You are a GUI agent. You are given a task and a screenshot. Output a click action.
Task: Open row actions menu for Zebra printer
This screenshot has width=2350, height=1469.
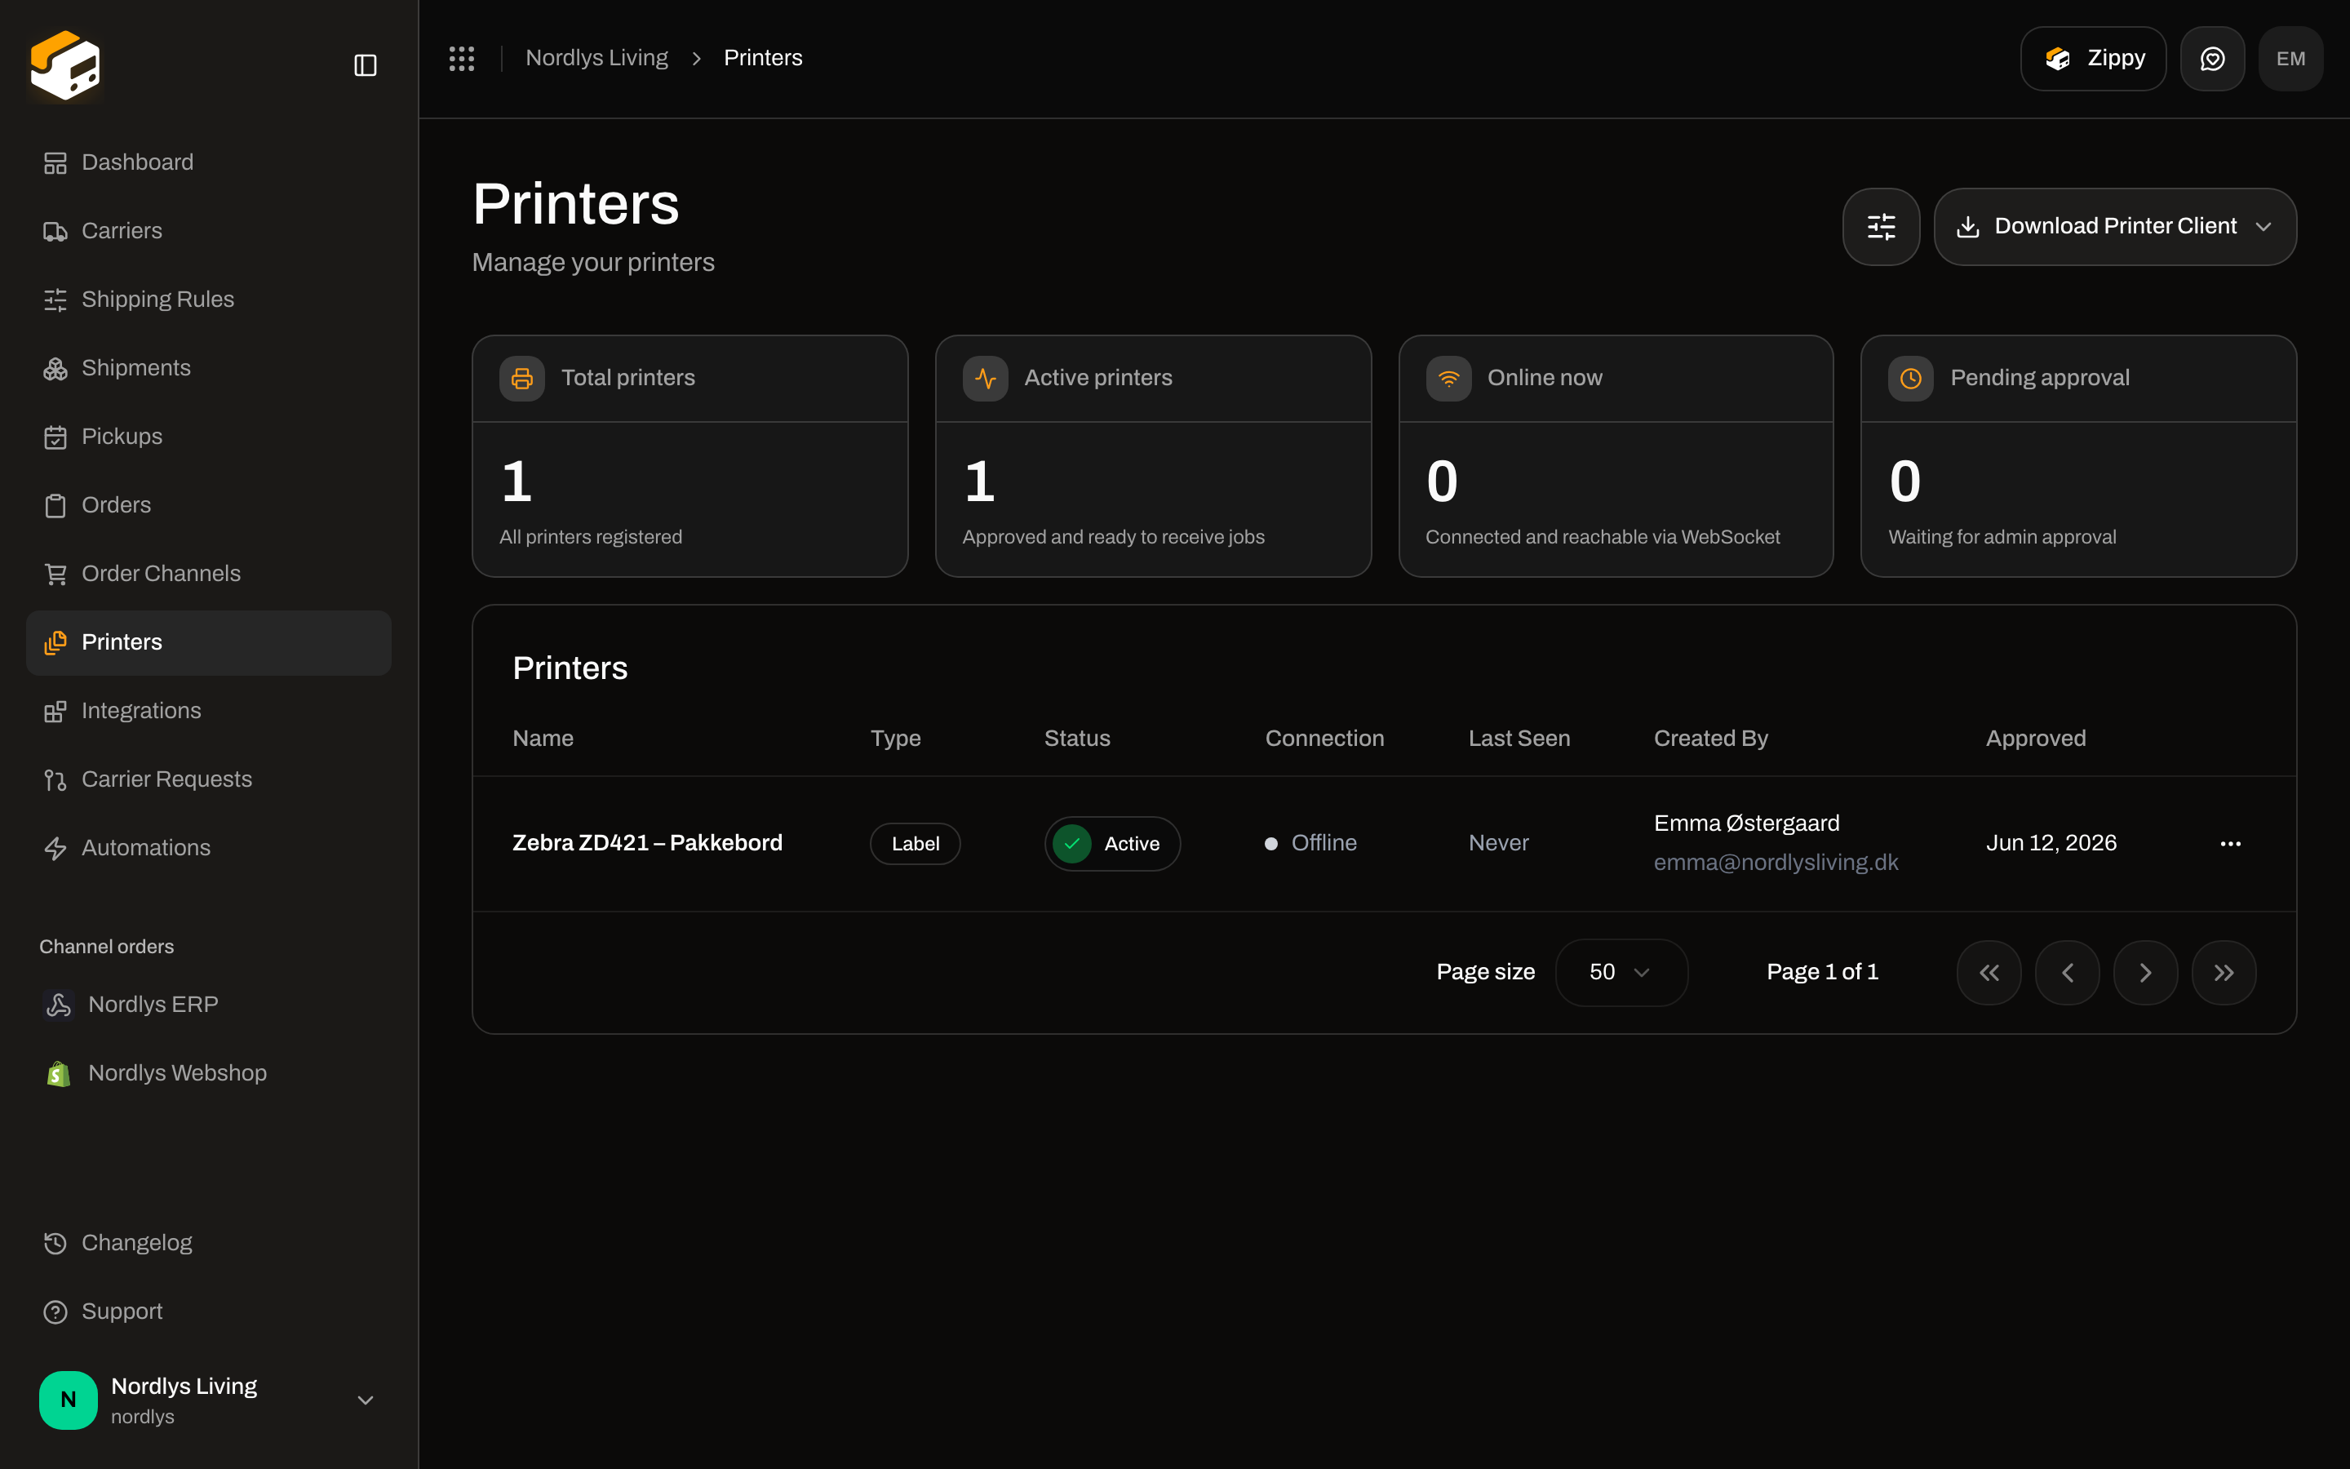tap(2231, 843)
